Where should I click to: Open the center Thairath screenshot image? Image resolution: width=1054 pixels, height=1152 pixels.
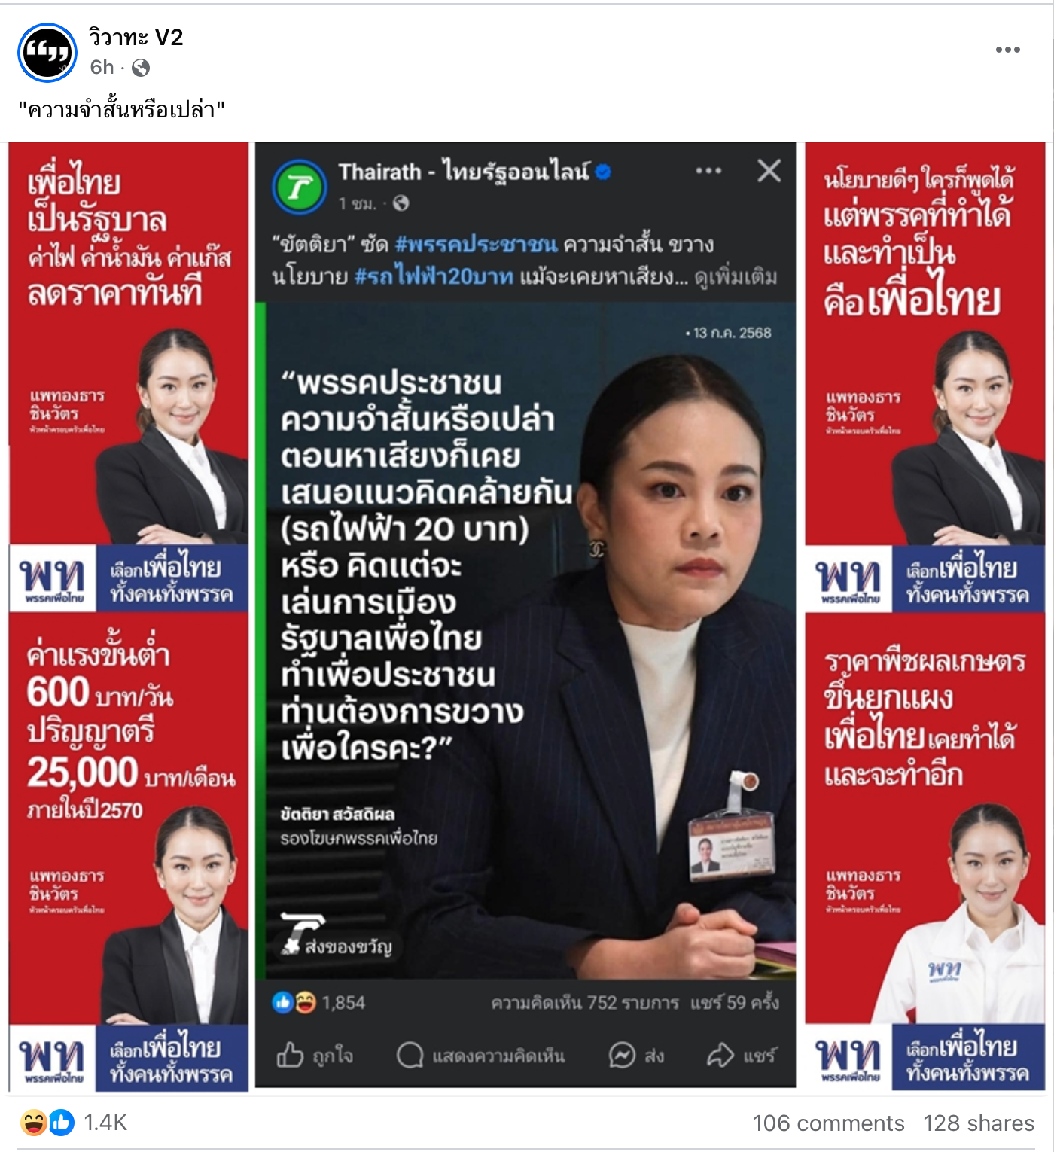click(525, 614)
